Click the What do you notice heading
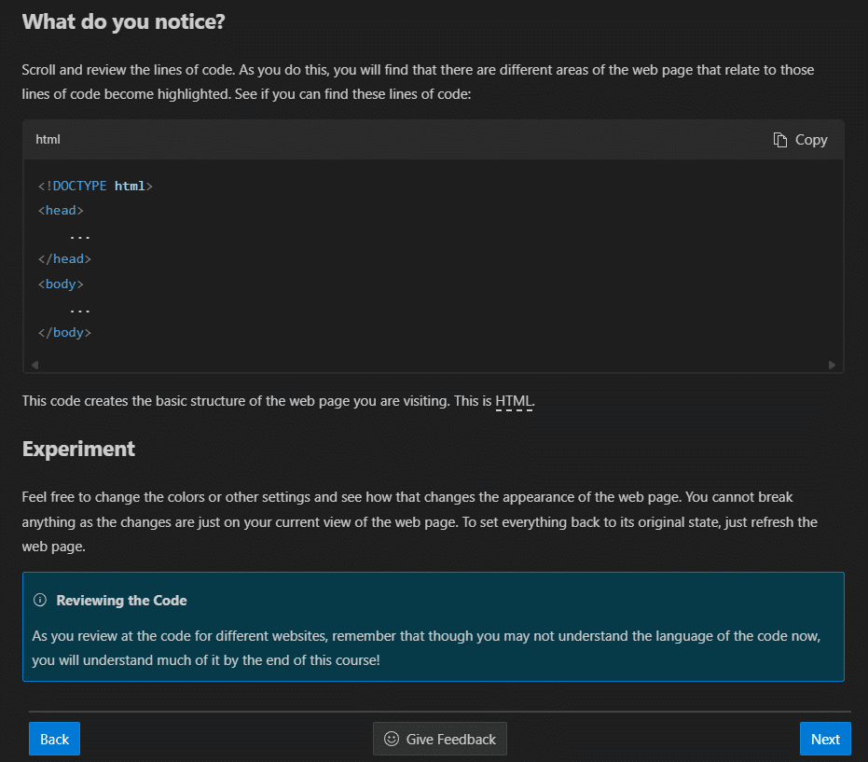Viewport: 868px width, 762px height. [123, 22]
